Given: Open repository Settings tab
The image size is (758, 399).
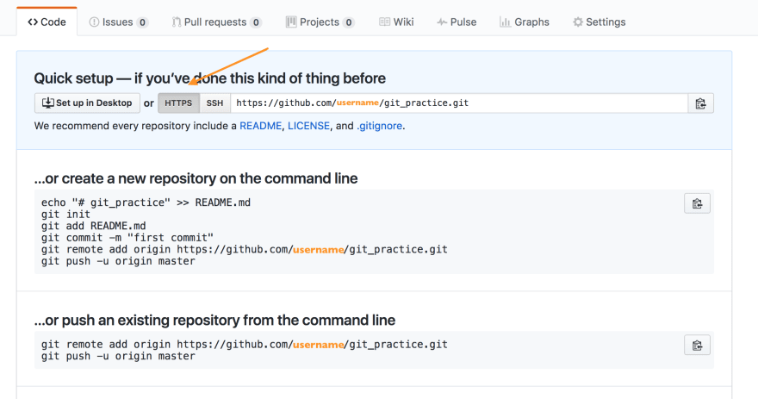Looking at the screenshot, I should (600, 22).
